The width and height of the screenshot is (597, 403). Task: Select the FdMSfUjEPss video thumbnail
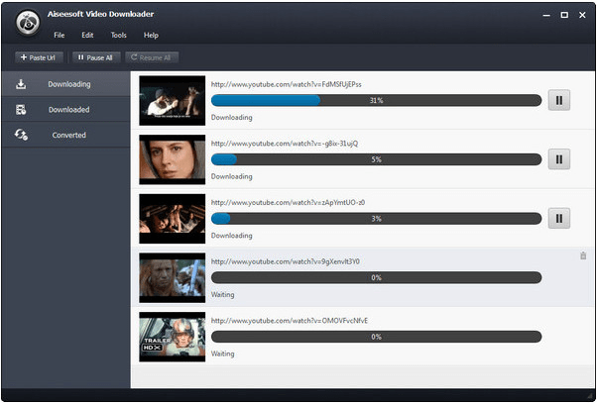[x=173, y=100]
